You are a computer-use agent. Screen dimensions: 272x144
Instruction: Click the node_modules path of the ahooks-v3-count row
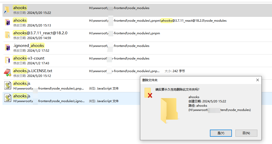coord(119,59)
